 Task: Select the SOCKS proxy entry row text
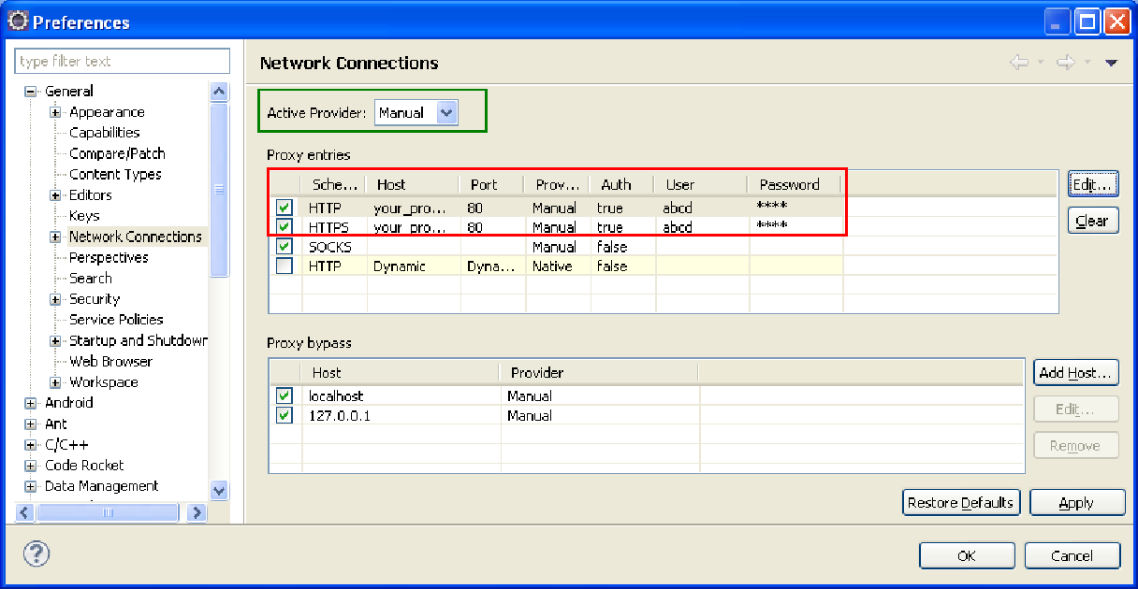click(330, 247)
